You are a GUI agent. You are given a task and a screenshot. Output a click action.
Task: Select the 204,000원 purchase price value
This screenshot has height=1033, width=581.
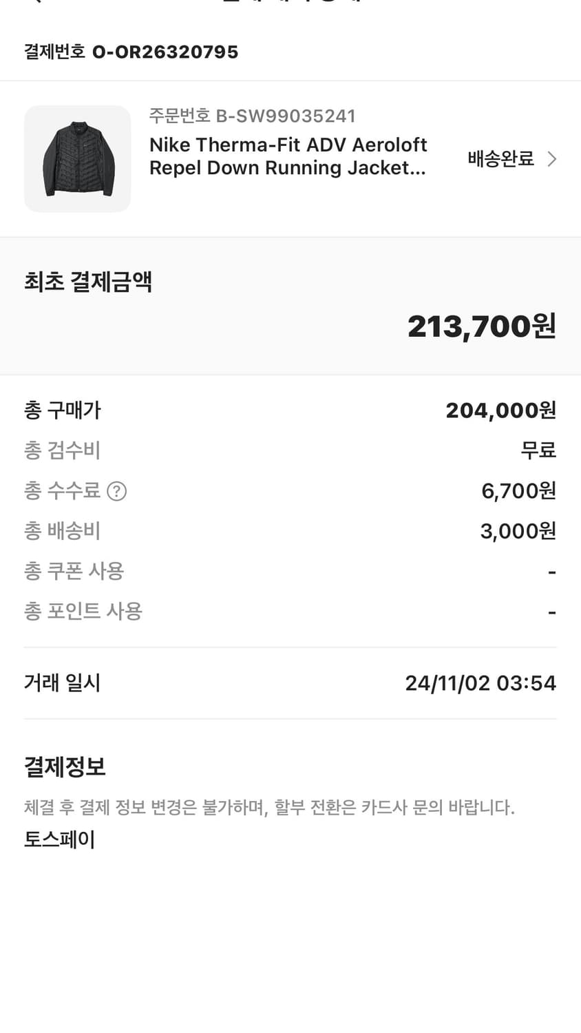(x=500, y=410)
